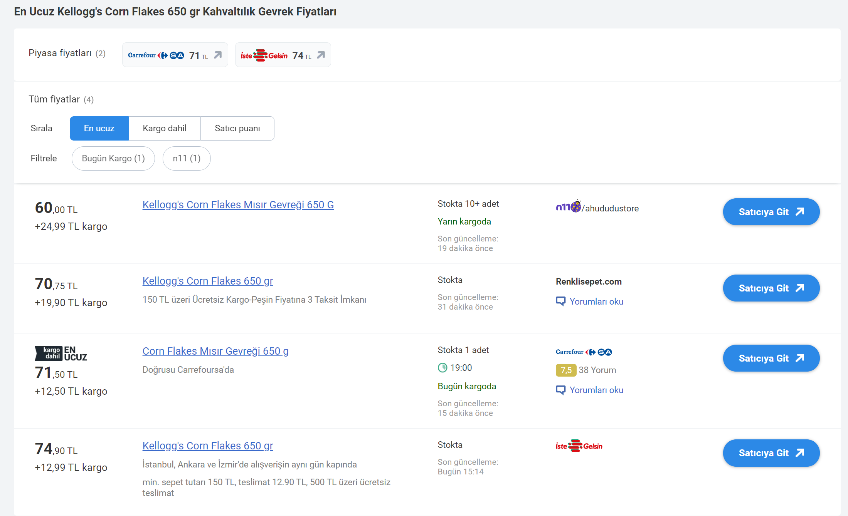Read CarrefourSA reviews via Yorumları oku
848x516 pixels.
596,390
